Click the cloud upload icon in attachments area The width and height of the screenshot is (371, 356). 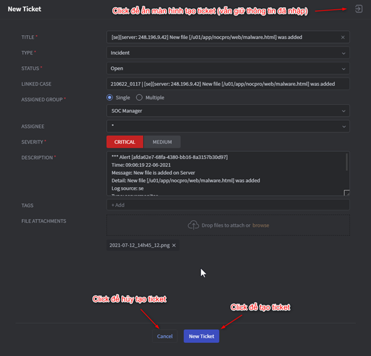pyautogui.click(x=193, y=225)
